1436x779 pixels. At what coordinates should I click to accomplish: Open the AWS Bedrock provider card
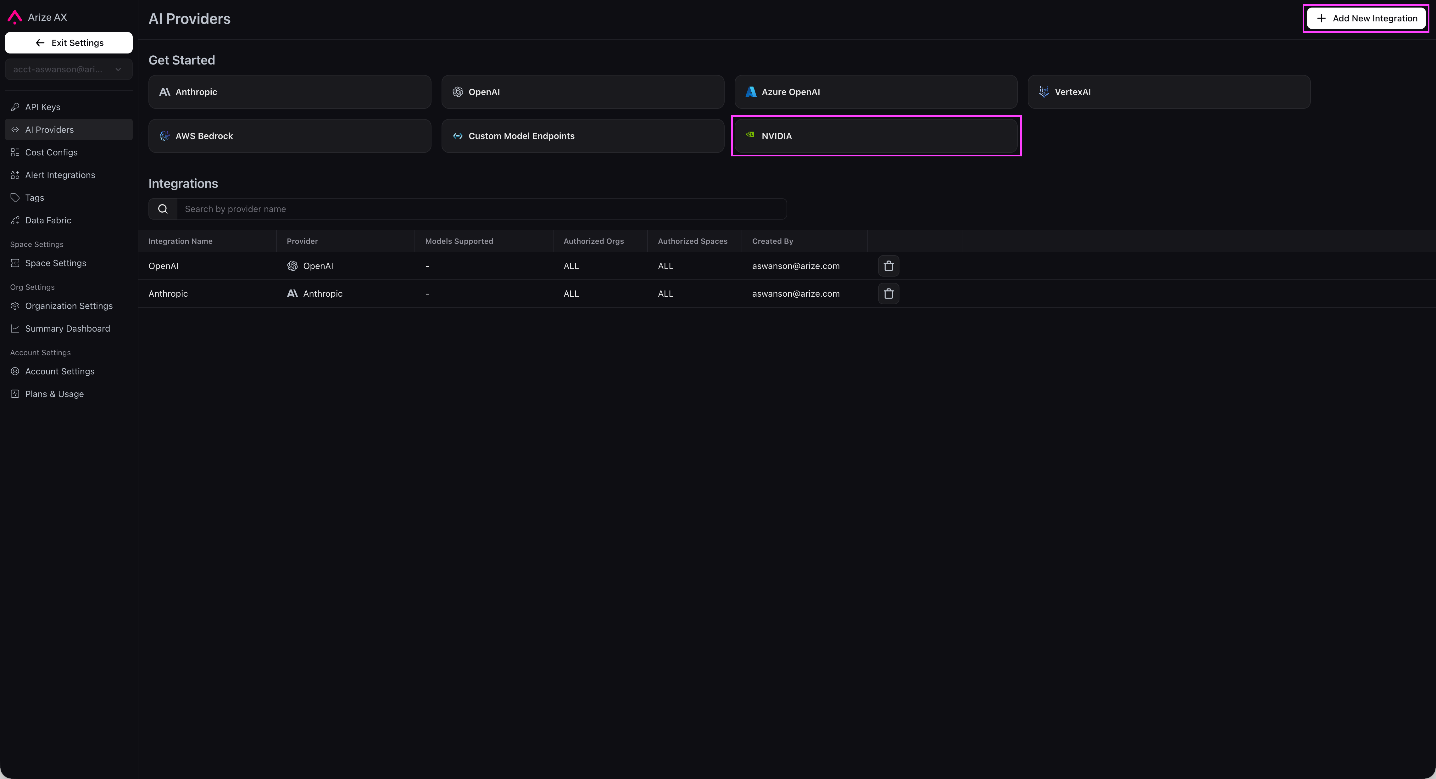click(x=289, y=136)
